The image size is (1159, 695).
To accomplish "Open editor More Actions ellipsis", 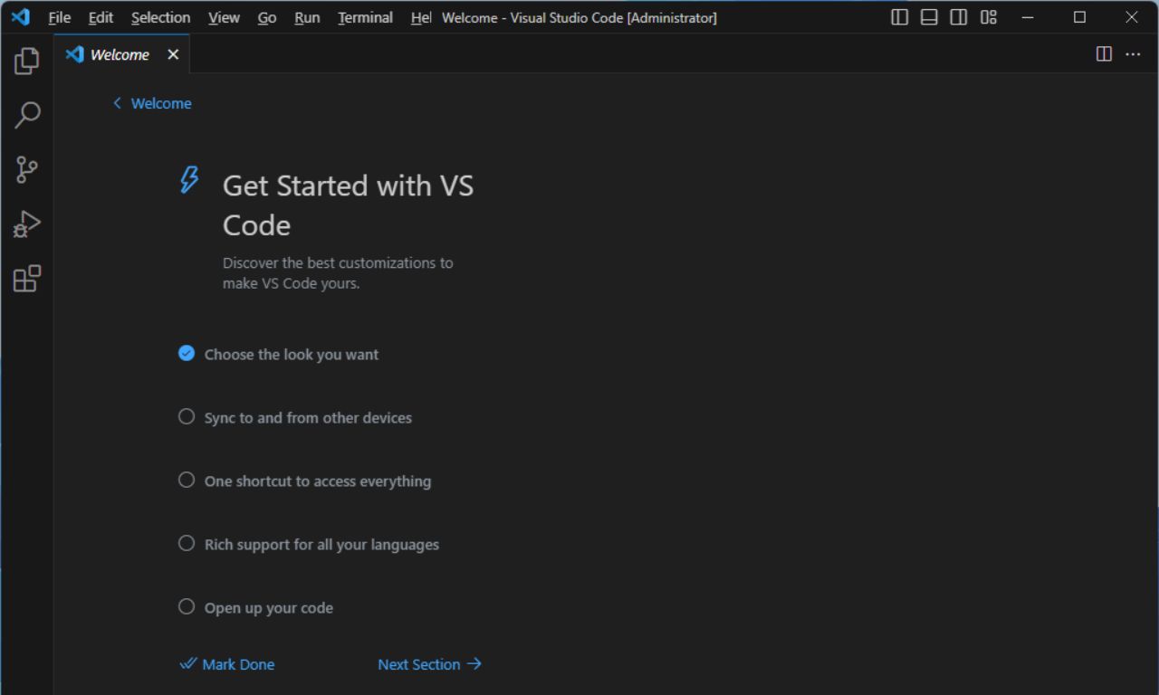I will pos(1133,54).
